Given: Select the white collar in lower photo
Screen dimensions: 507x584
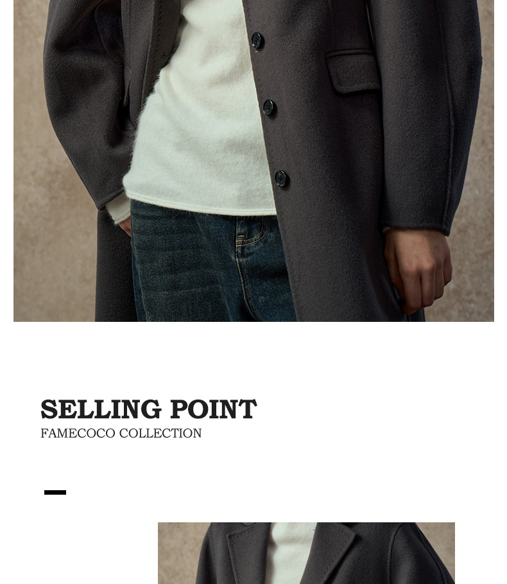Looking at the screenshot, I should (x=291, y=553).
